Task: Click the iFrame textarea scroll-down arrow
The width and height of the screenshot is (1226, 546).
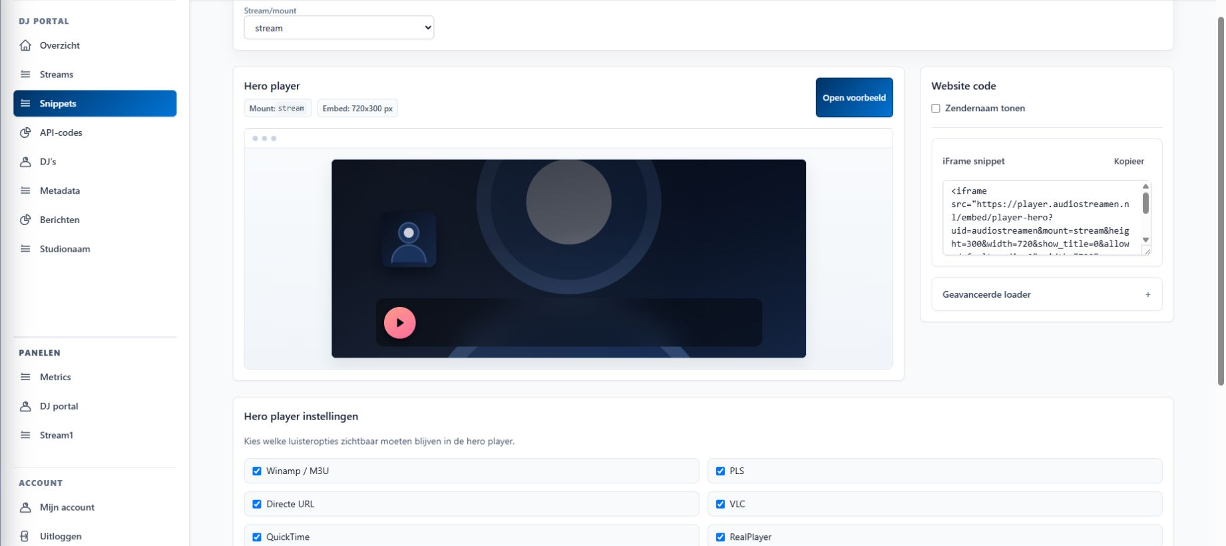Action: coord(1145,240)
